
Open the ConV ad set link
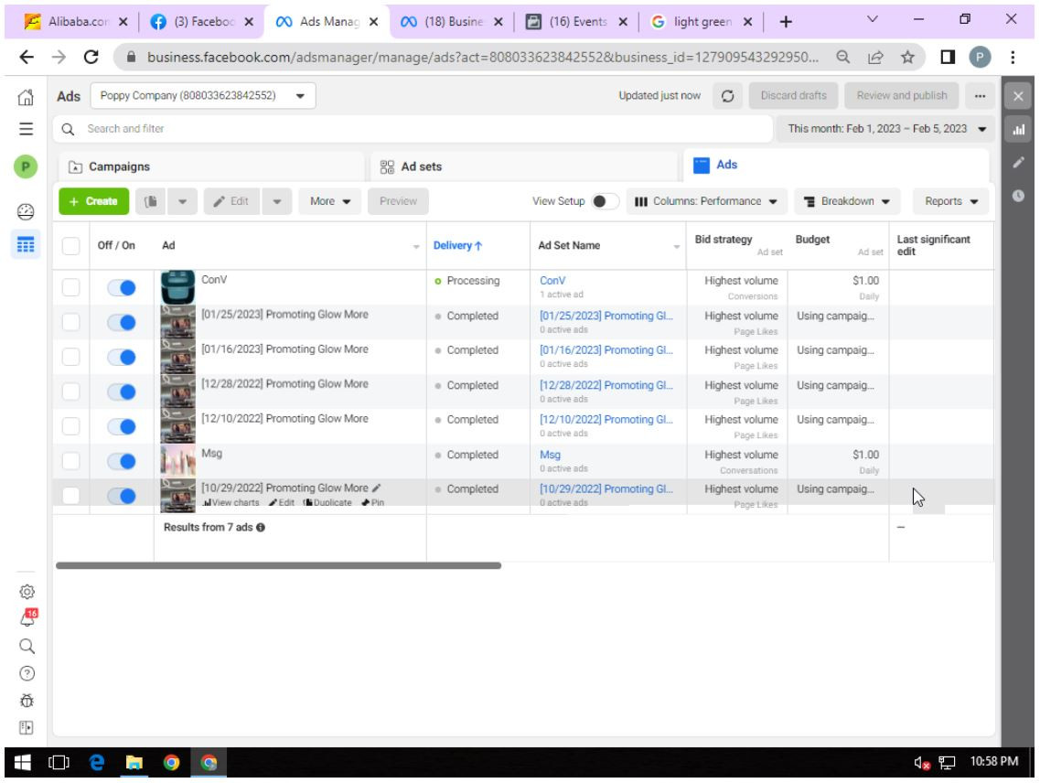point(552,281)
